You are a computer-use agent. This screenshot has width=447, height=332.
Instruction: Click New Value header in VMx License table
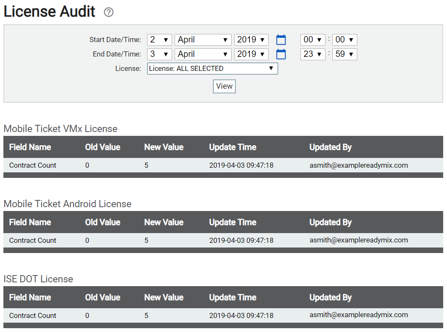164,147
